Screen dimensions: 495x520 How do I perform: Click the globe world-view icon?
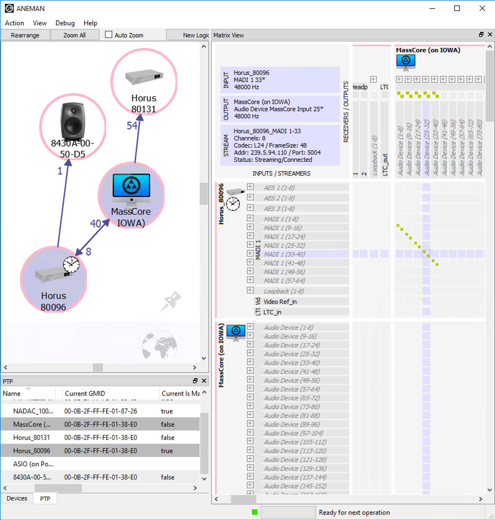[x=159, y=347]
